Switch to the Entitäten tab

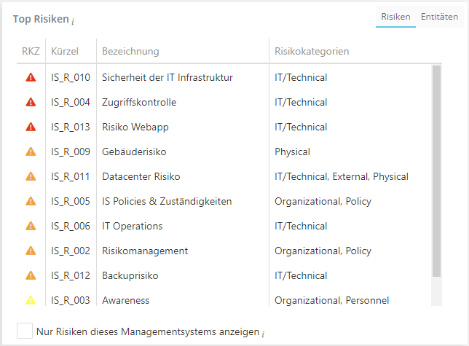click(x=439, y=17)
